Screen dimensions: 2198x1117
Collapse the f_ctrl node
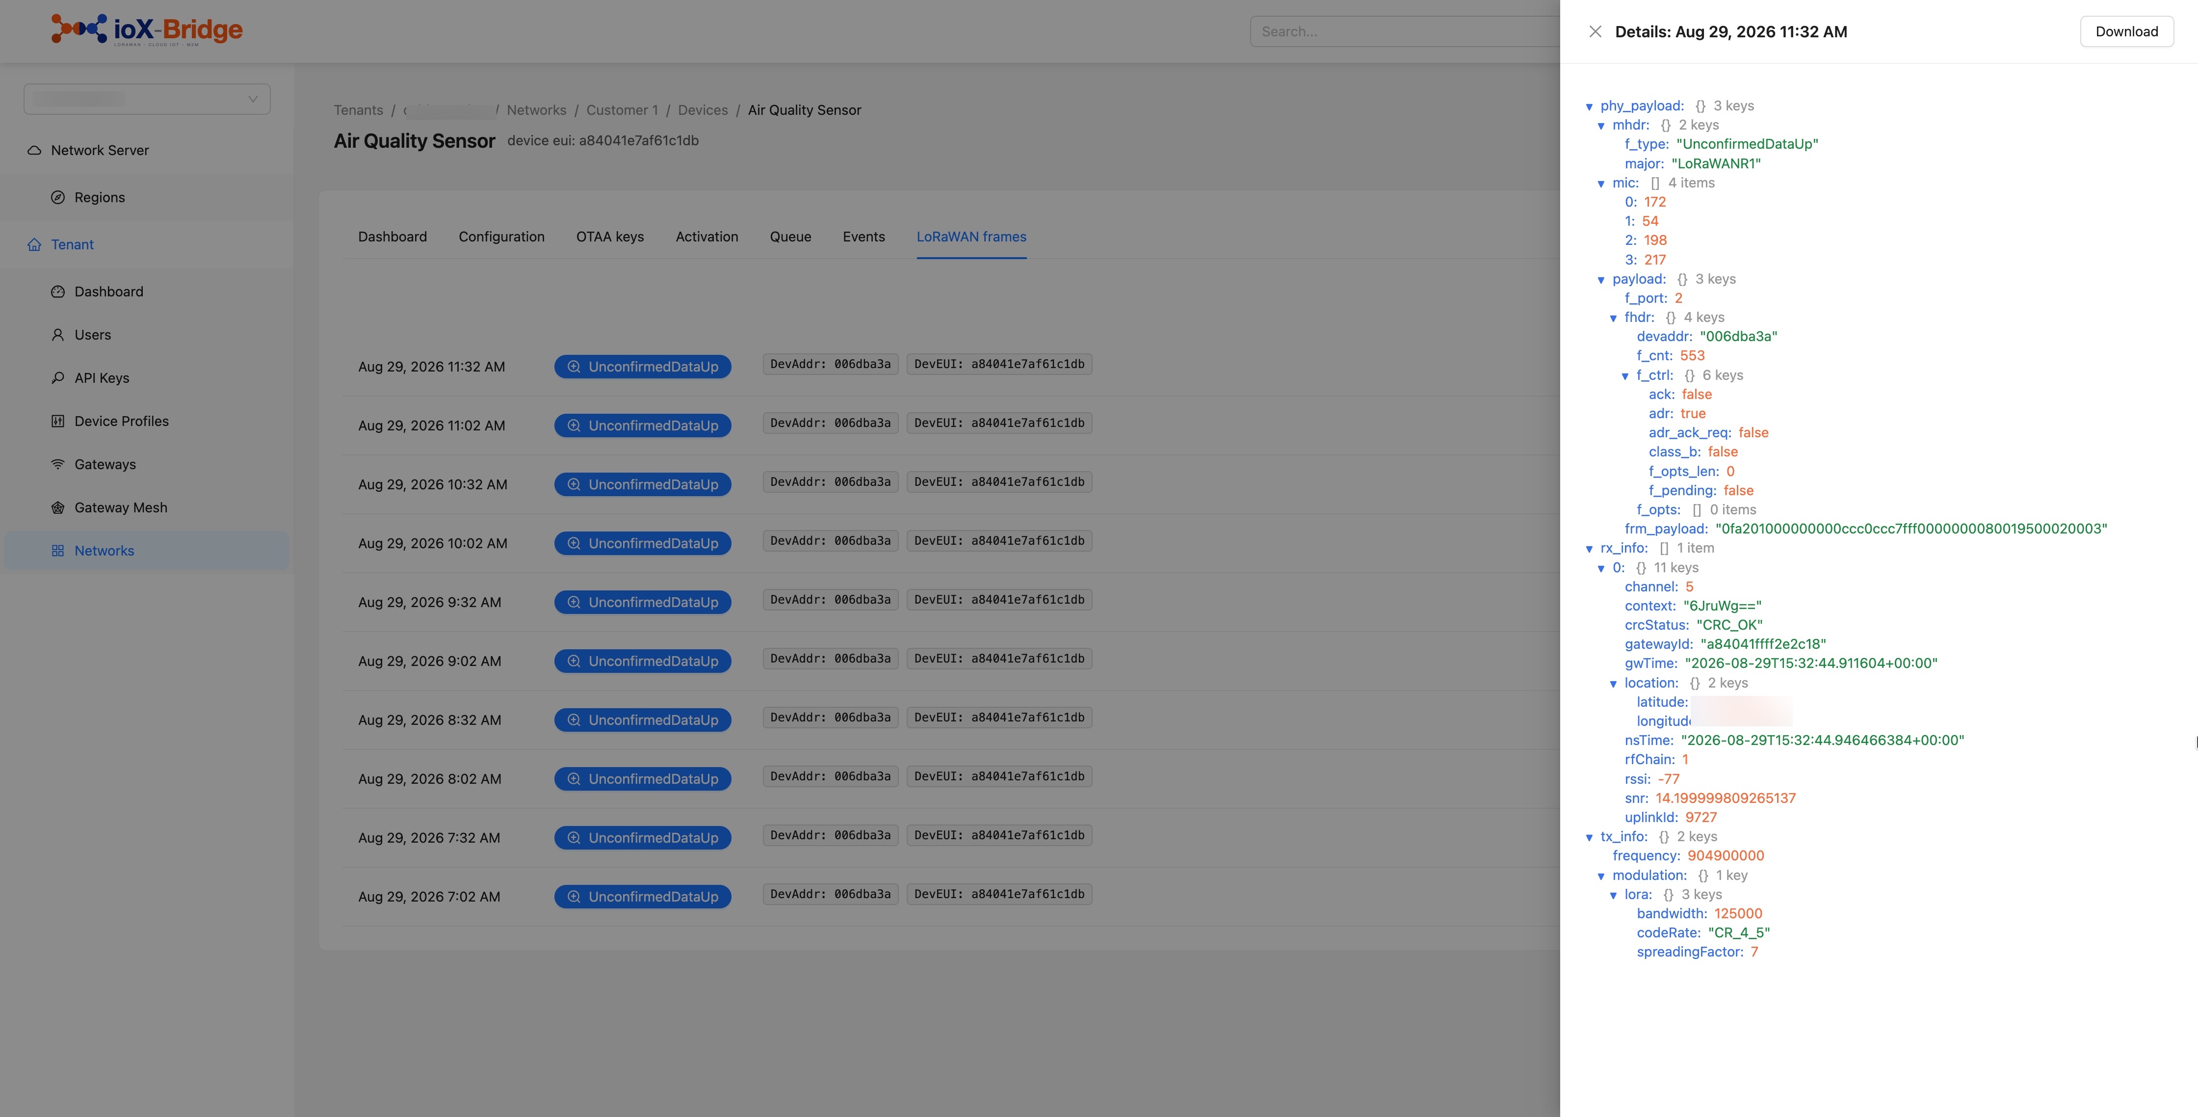pos(1624,376)
